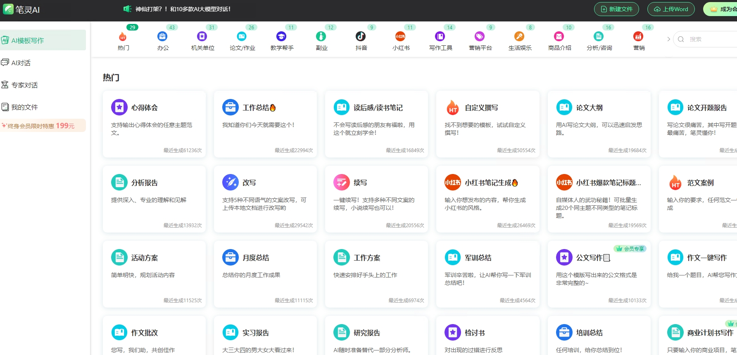Open the 生活娱乐 category icon

(519, 37)
